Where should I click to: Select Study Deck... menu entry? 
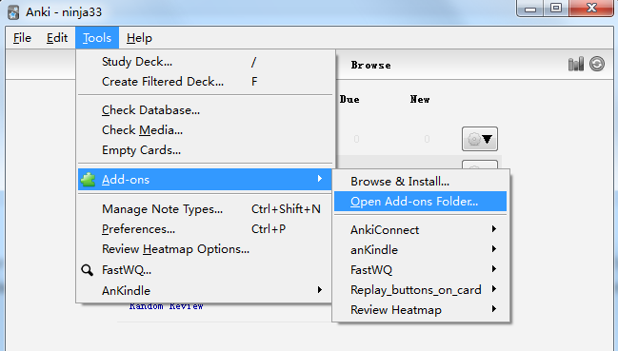[205, 62]
